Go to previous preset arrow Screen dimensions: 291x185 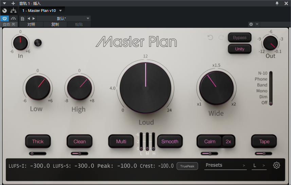tap(29, 19)
